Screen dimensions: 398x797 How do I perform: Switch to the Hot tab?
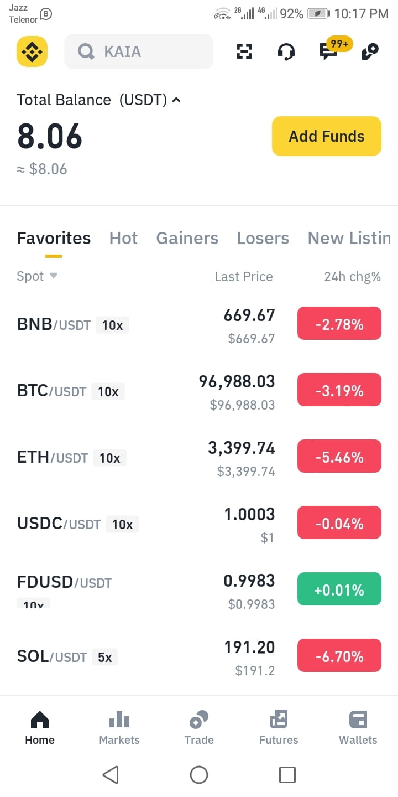tap(123, 238)
